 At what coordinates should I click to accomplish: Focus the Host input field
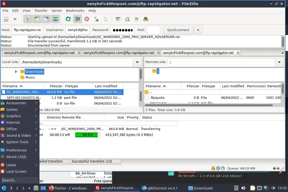click(27, 30)
